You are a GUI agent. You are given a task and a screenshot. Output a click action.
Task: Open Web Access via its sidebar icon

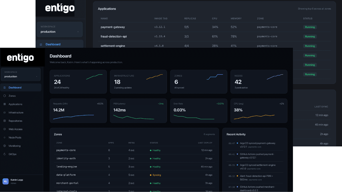pos(5,129)
